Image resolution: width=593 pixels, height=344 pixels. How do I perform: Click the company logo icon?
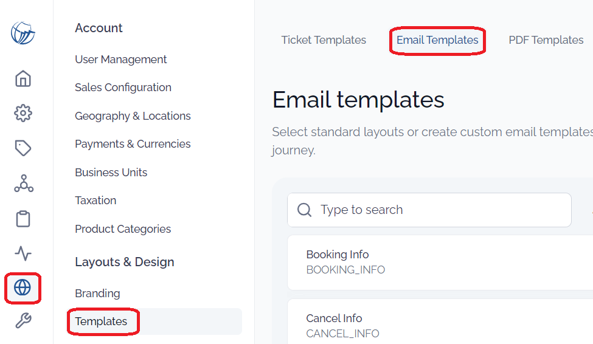(23, 33)
